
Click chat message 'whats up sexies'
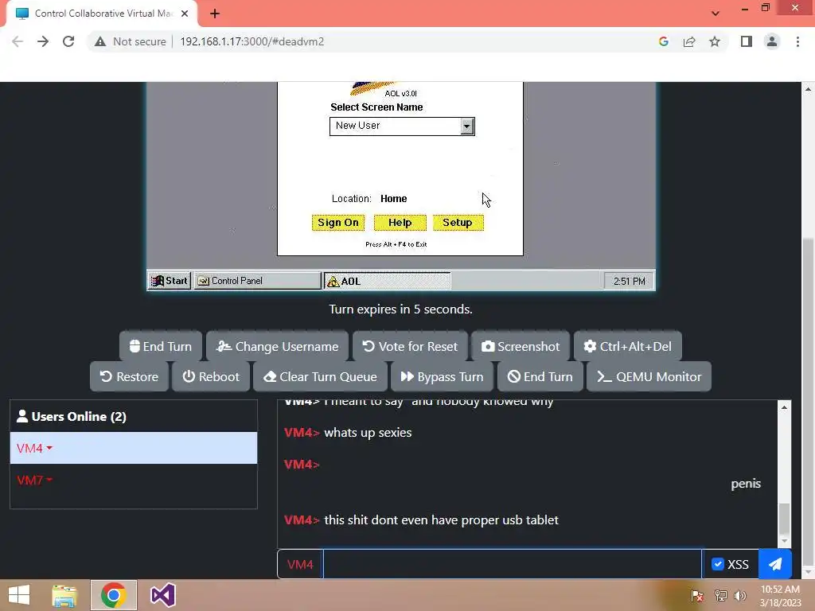[x=368, y=433]
